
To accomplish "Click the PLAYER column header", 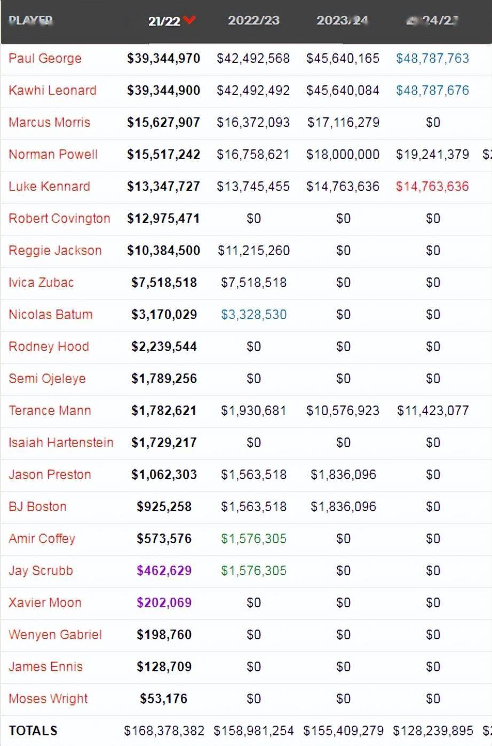I will click(30, 20).
